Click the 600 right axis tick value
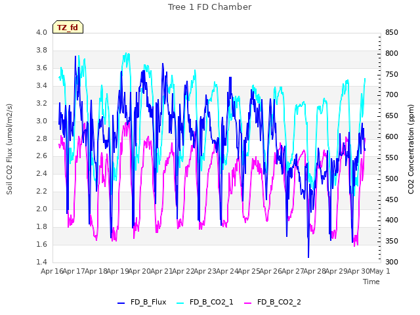Viewport: 420px width, 315px height. [x=392, y=136]
